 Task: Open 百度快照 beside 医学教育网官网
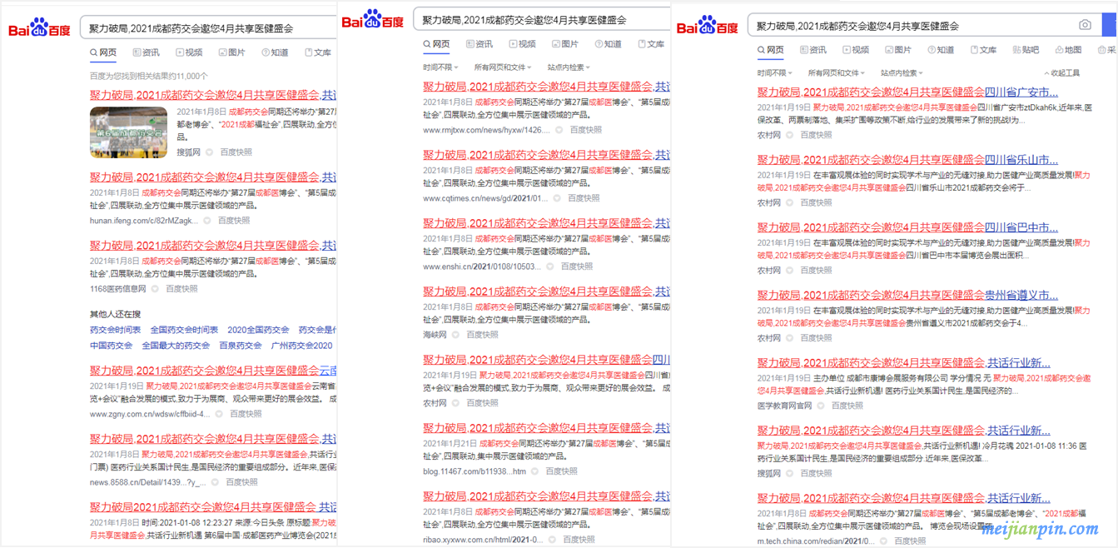pos(847,406)
